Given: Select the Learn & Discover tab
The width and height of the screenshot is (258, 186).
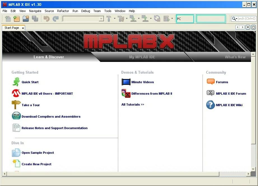Looking at the screenshot, I should click(49, 57).
